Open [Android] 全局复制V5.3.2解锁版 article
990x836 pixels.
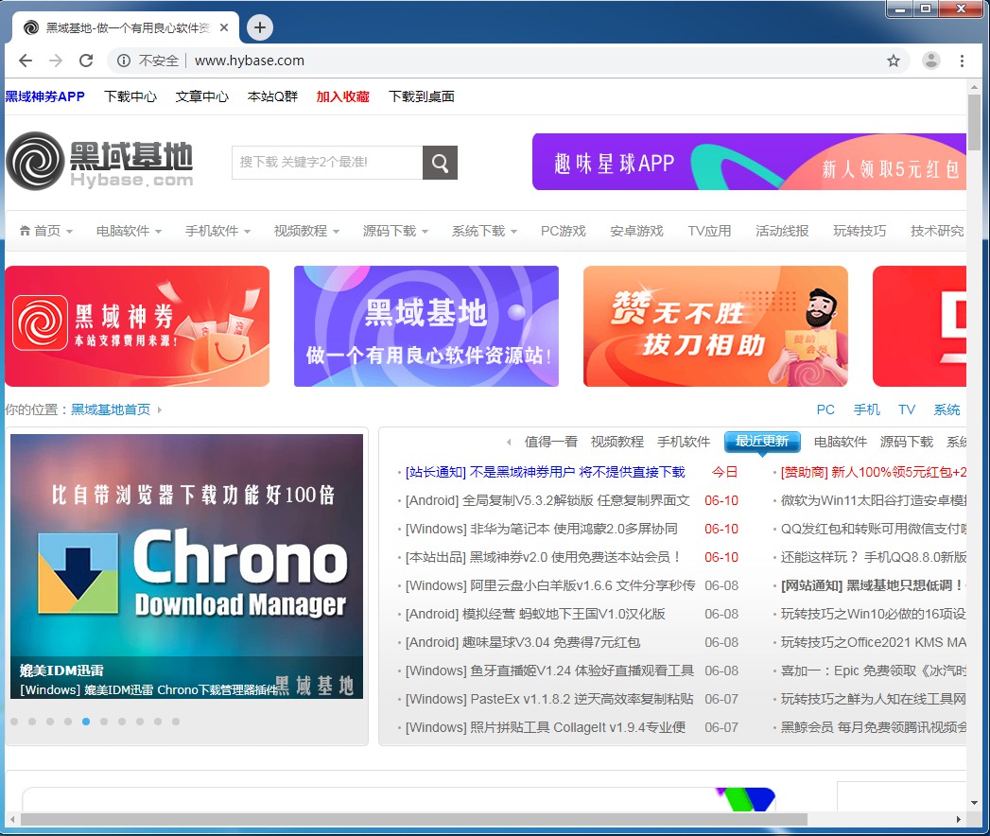point(547,500)
